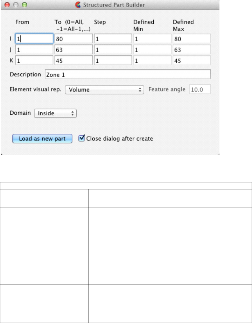Toggle Close dialog after create checkbox
This screenshot has height=323, width=252.
[x=82, y=139]
